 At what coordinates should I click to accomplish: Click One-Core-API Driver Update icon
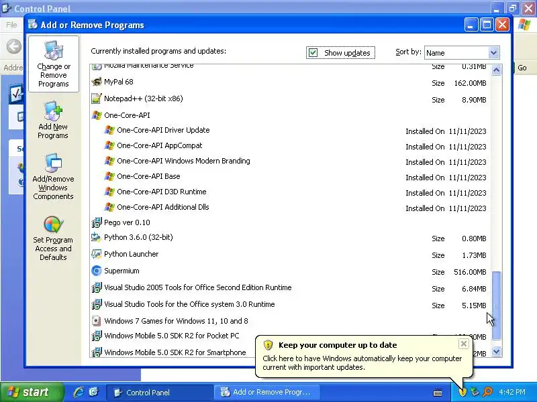pos(109,130)
